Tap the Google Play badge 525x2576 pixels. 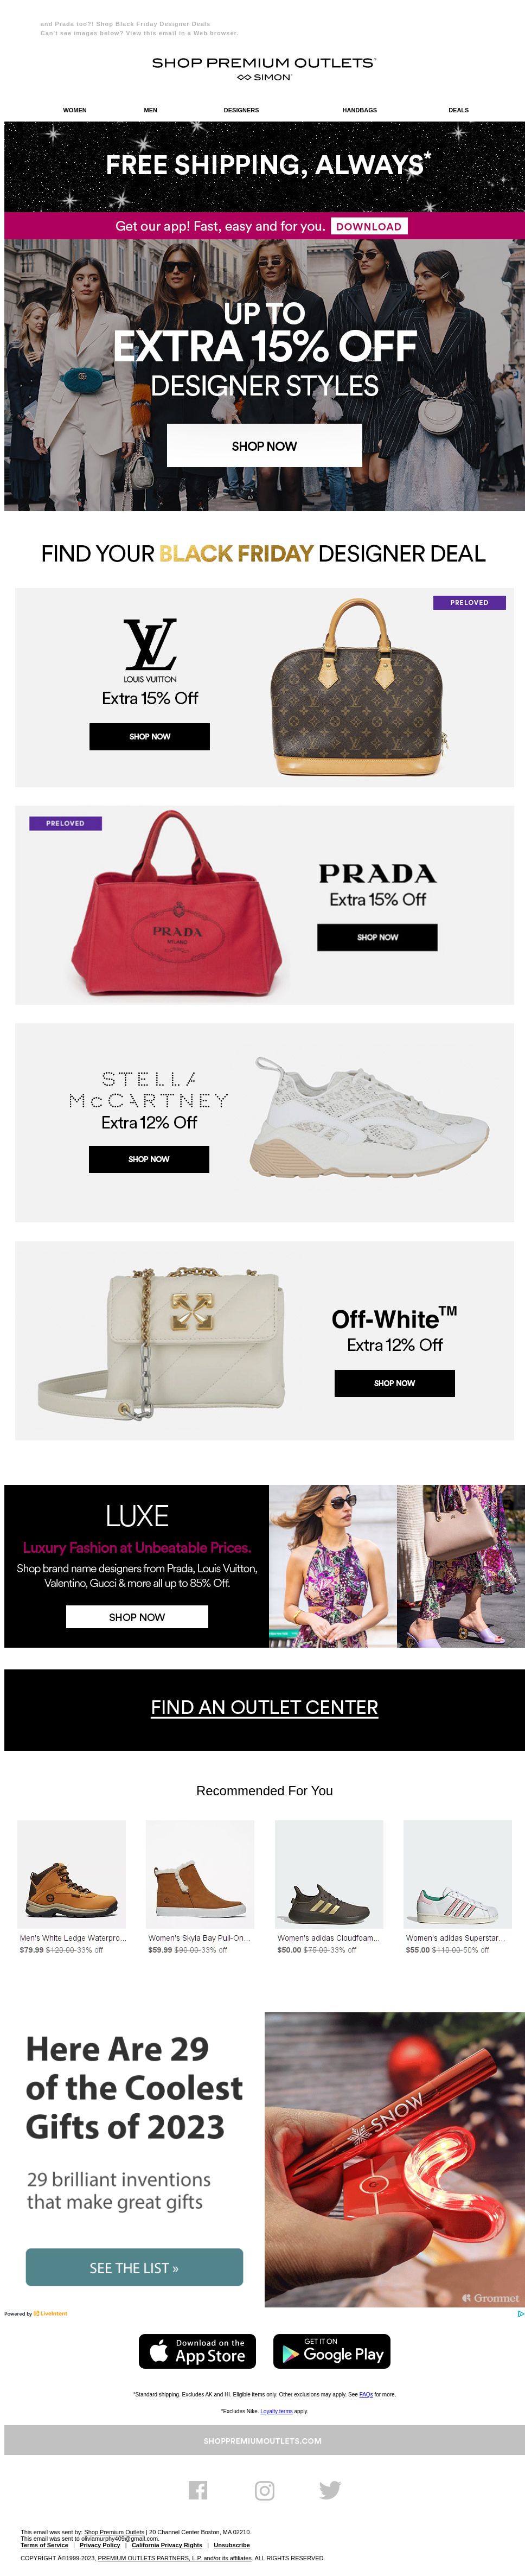pos(331,2351)
